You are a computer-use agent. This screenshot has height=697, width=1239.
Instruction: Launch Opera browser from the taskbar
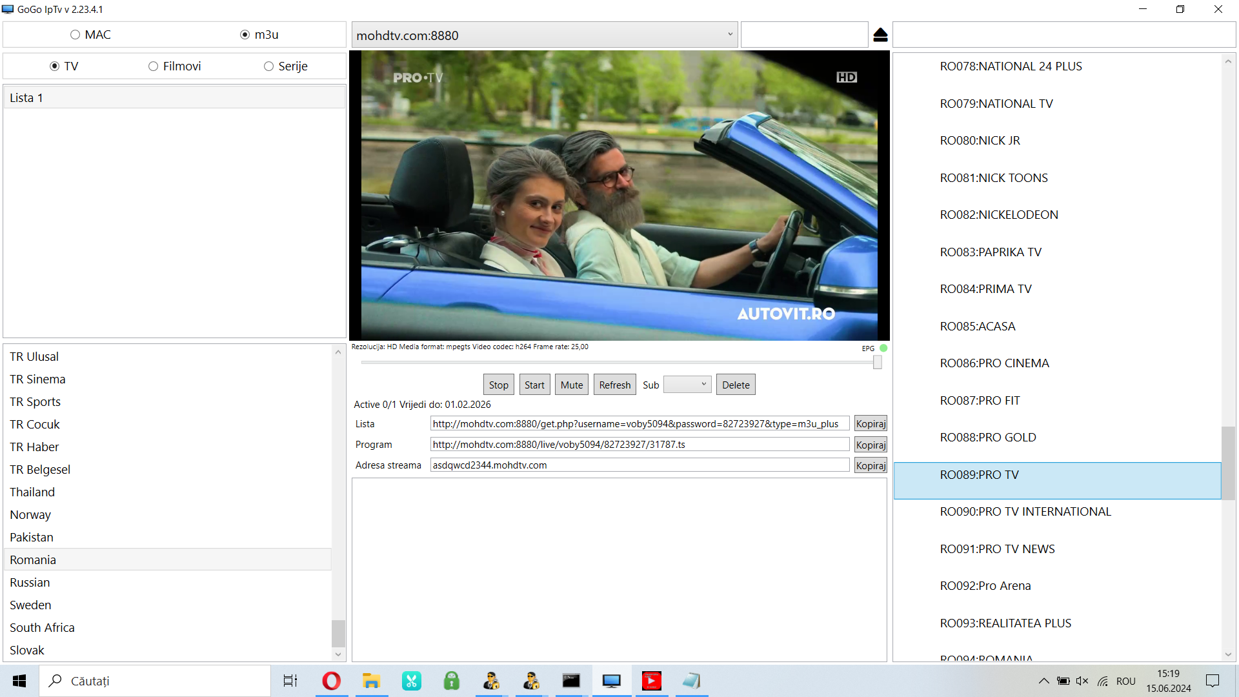click(x=331, y=681)
